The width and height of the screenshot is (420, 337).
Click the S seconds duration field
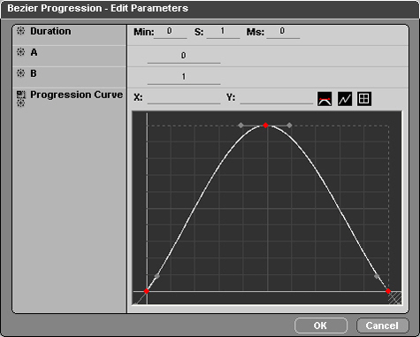pyautogui.click(x=223, y=32)
